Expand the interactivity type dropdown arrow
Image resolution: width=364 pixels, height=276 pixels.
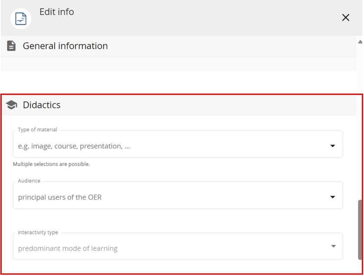(333, 246)
